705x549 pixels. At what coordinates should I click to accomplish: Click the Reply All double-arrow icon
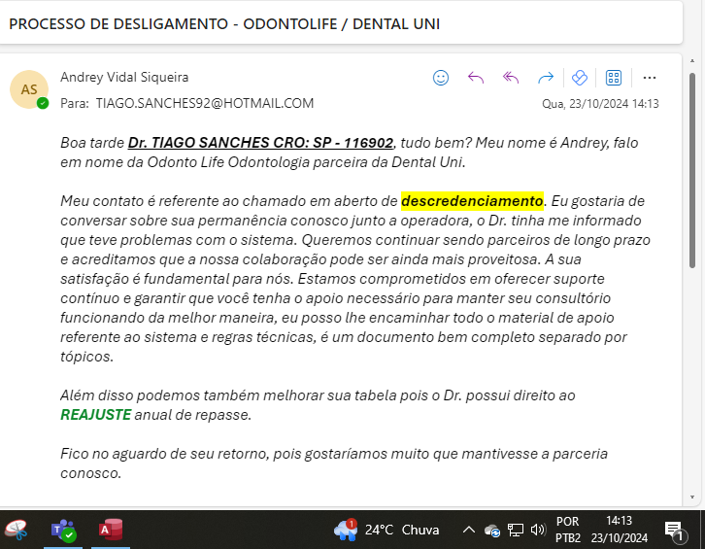click(511, 78)
